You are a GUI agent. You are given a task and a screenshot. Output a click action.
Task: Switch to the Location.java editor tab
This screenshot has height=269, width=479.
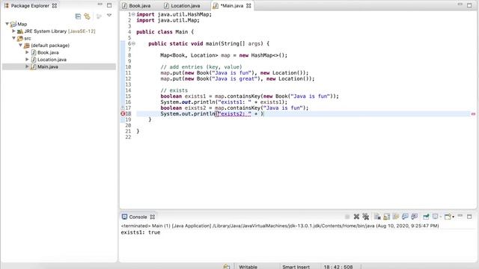click(x=185, y=5)
